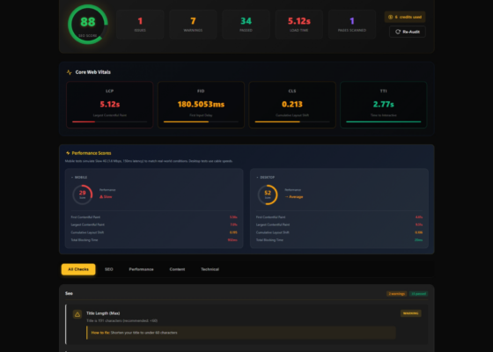
Task: Click the pulse icon beside Core Web Vitals
Action: 70,72
